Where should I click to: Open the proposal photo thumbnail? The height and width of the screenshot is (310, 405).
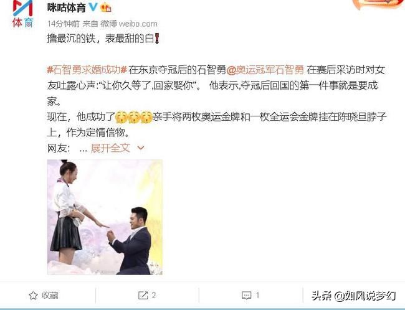105,217
